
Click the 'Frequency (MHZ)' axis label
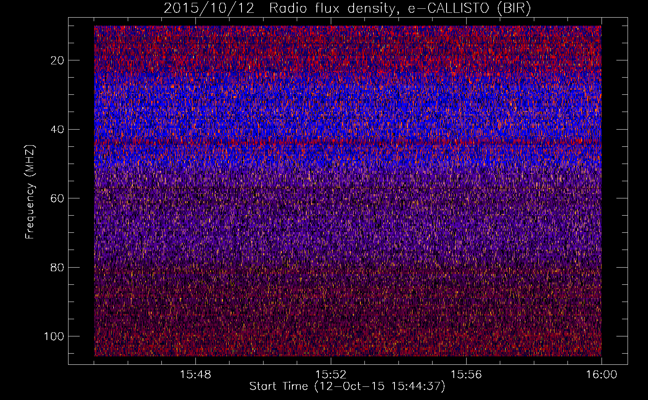pos(30,192)
